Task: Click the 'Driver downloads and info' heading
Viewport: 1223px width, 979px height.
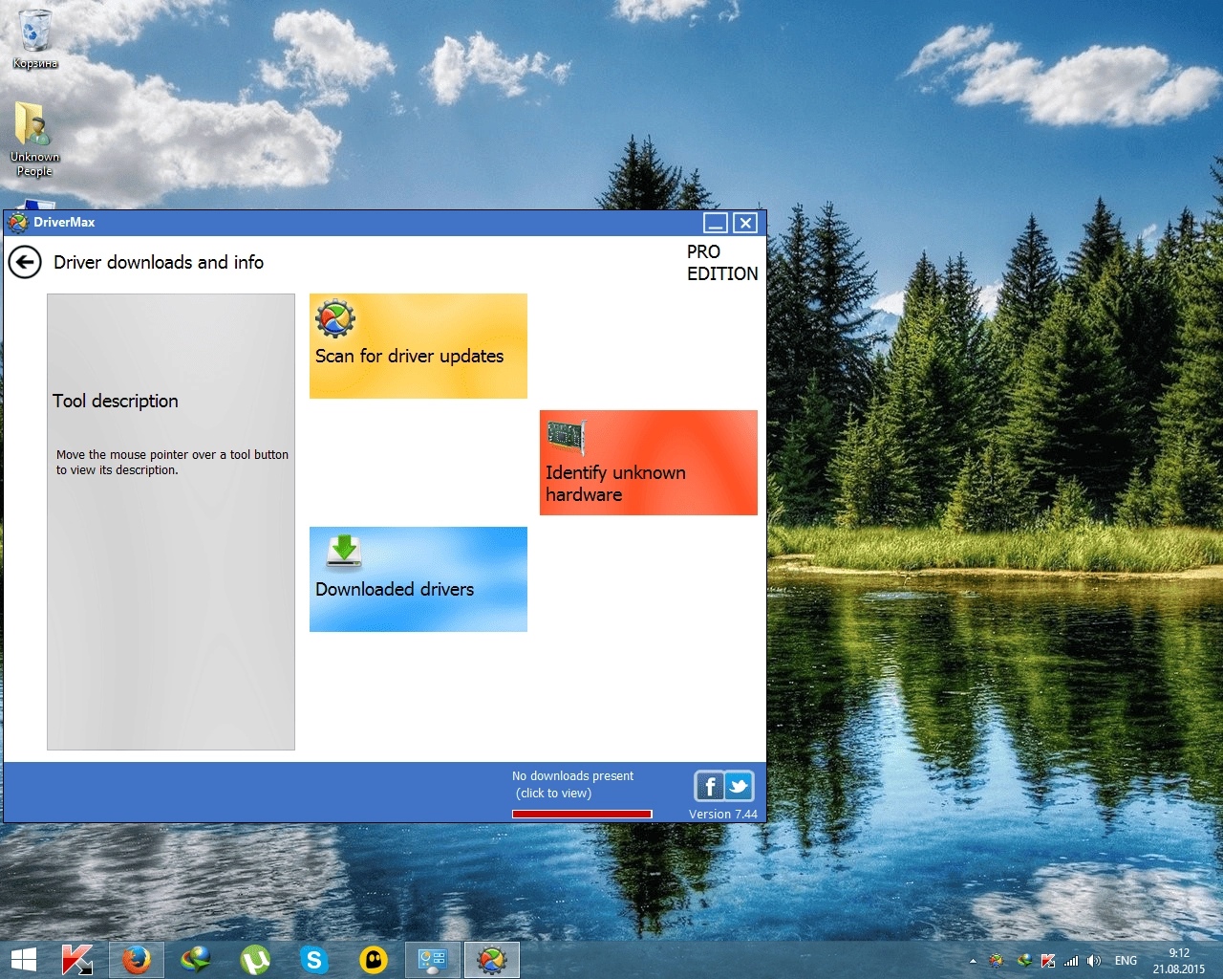Action: click(159, 262)
